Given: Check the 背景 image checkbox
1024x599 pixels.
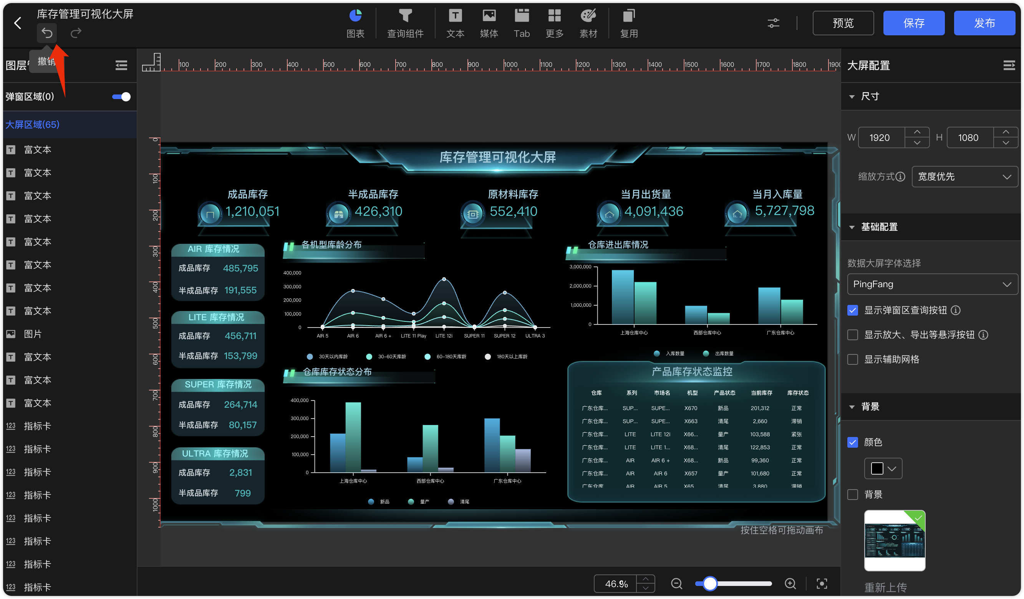Looking at the screenshot, I should [x=853, y=494].
